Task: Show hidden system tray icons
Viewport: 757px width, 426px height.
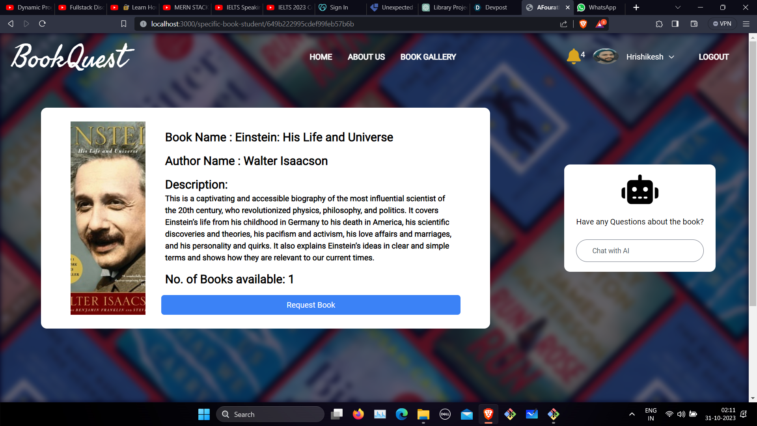Action: pos(632,414)
